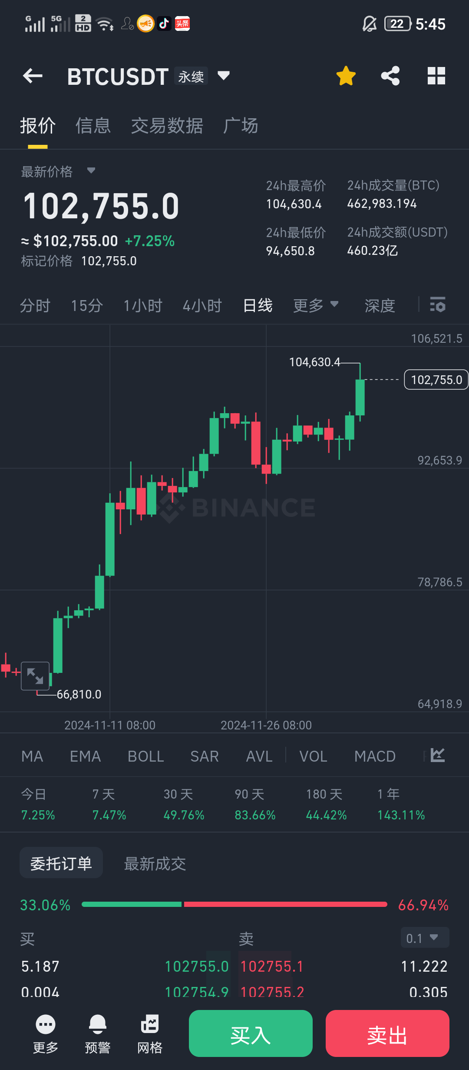Click the green buy-ratio bar segment
This screenshot has height=1070, width=469.
point(132,904)
